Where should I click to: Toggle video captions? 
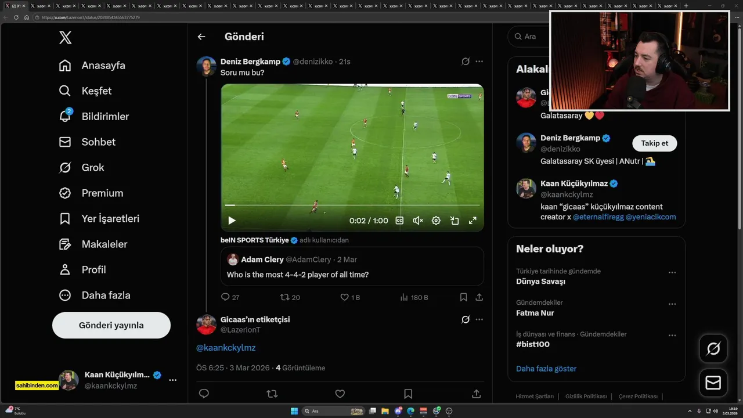(399, 221)
